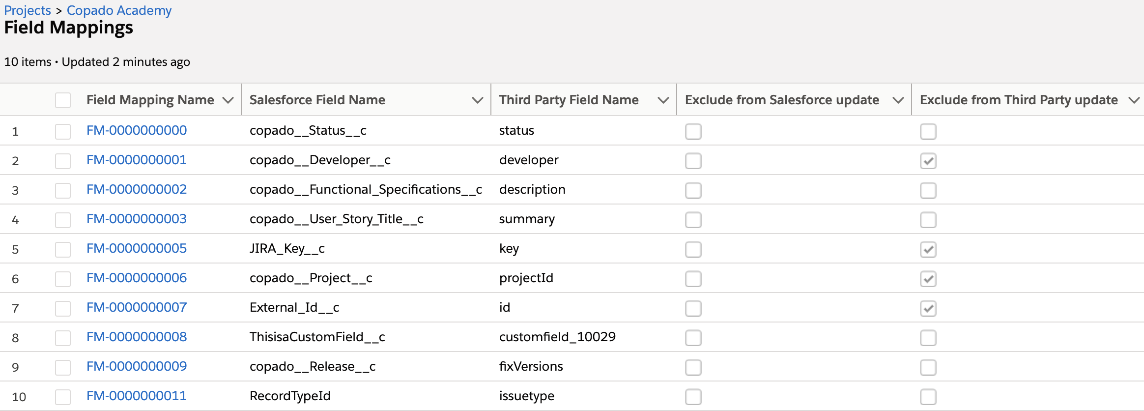Toggle Exclude from Salesforce update for customfield_10029 row

693,338
